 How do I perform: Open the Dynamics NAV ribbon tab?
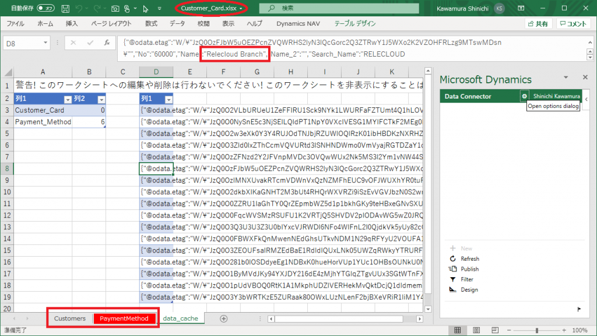click(x=298, y=23)
